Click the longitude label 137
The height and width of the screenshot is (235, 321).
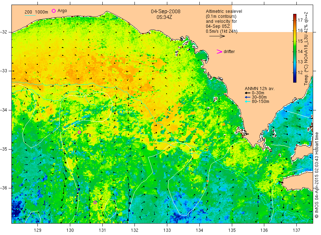point(296,230)
